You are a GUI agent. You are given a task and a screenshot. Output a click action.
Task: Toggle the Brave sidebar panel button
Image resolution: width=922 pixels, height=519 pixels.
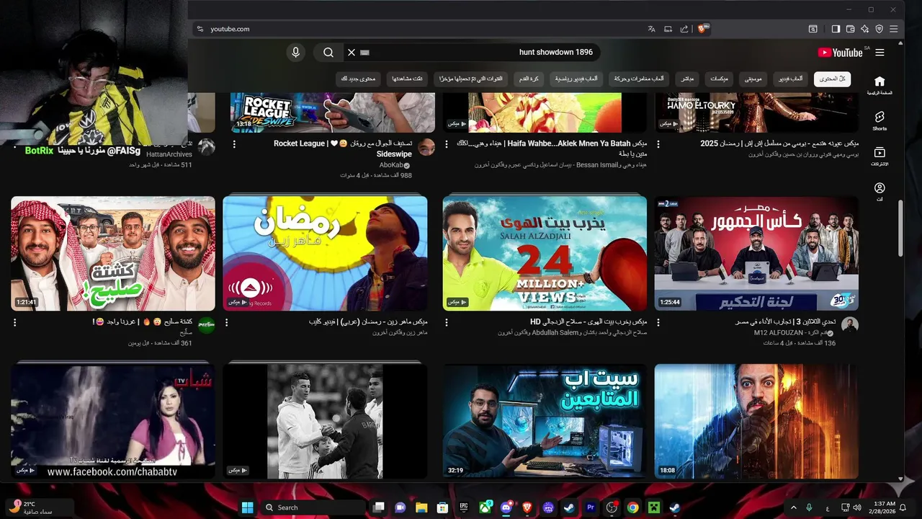click(836, 29)
